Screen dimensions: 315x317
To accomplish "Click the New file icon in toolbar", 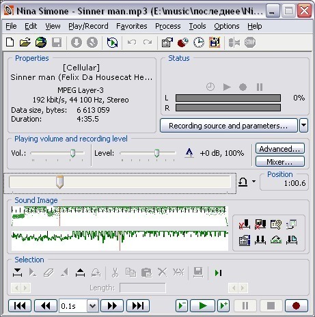I will 10,42.
